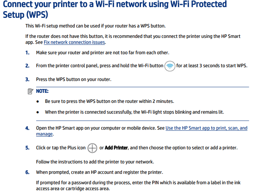The width and height of the screenshot is (253, 195).
Task: Click the NOTE label
Action: tap(42, 91)
